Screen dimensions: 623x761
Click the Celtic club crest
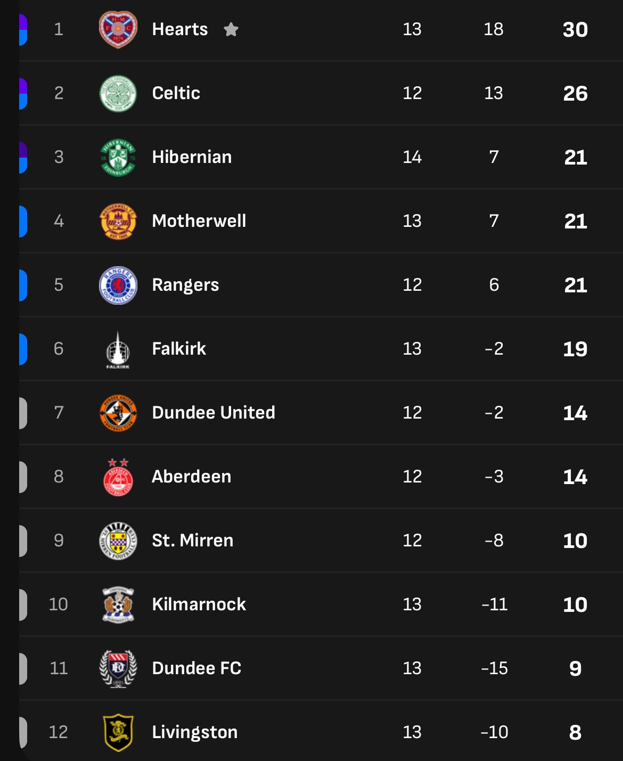[x=118, y=93]
